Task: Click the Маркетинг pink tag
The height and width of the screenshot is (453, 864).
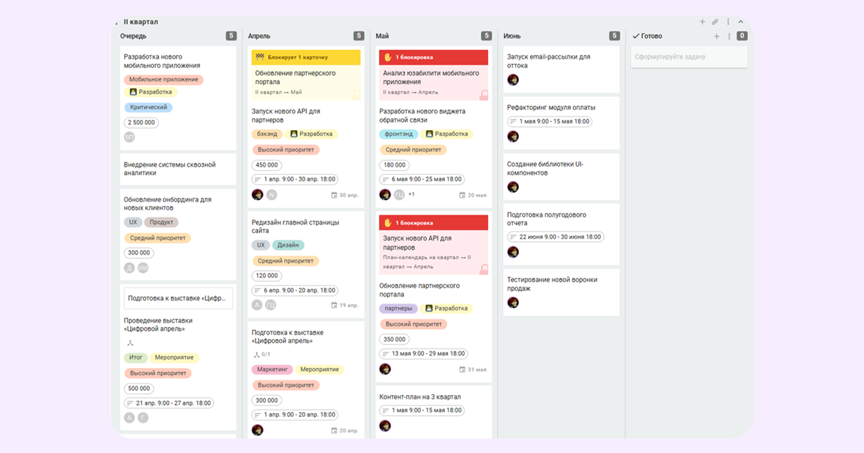Action: (x=272, y=370)
